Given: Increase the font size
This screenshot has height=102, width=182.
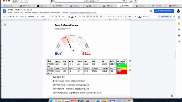Looking at the screenshot, I should 59,16.
